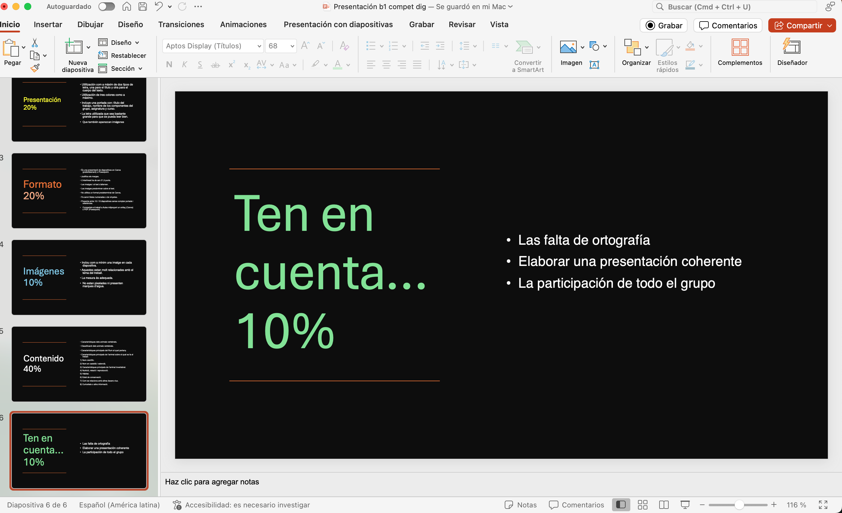Click the Undo arrow icon
The image size is (842, 513).
coord(159,6)
